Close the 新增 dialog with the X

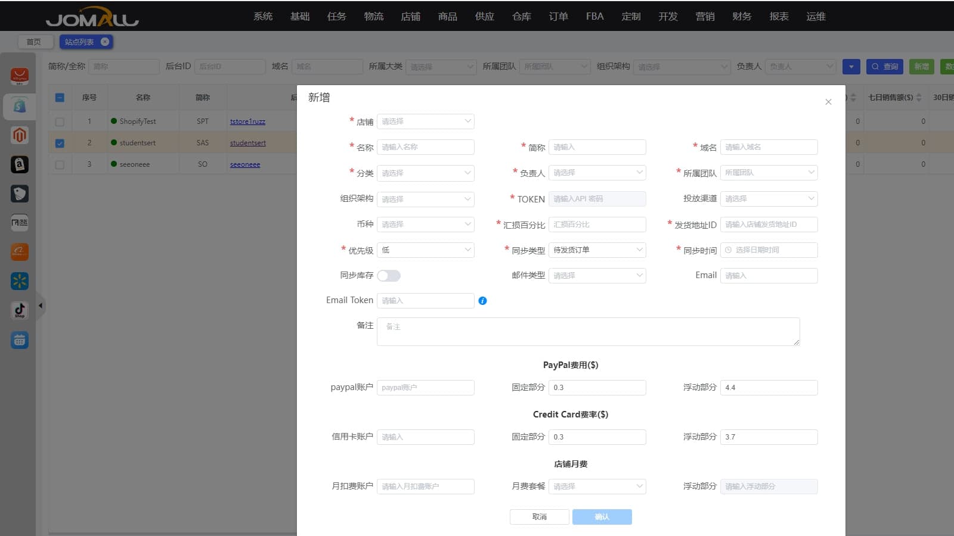[828, 102]
